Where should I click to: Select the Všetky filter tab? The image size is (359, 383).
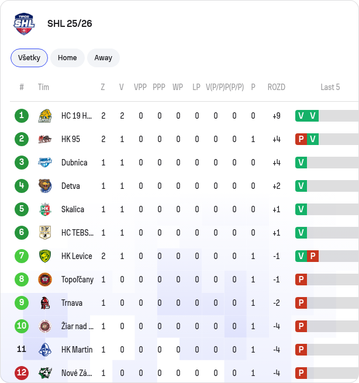(x=29, y=58)
